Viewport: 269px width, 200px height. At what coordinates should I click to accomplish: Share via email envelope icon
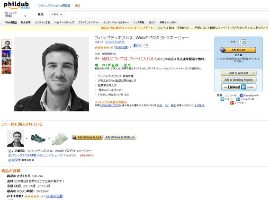pyautogui.click(x=227, y=96)
